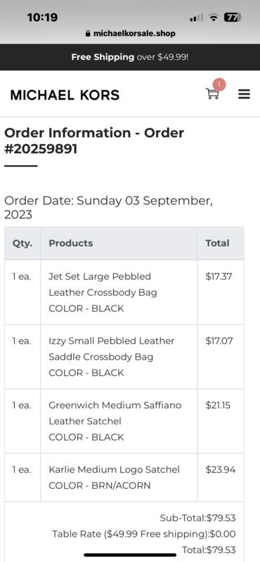
Task: Tap the Free Shipping over $49.99 banner
Action: pyautogui.click(x=130, y=57)
